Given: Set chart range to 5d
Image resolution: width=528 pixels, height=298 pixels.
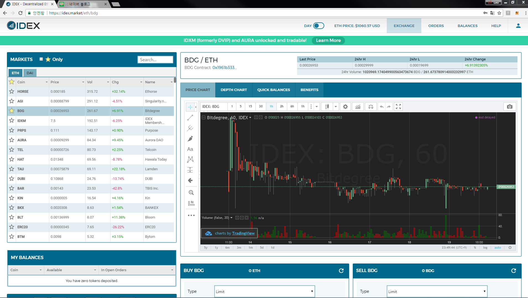Looking at the screenshot, I should (x=262, y=248).
